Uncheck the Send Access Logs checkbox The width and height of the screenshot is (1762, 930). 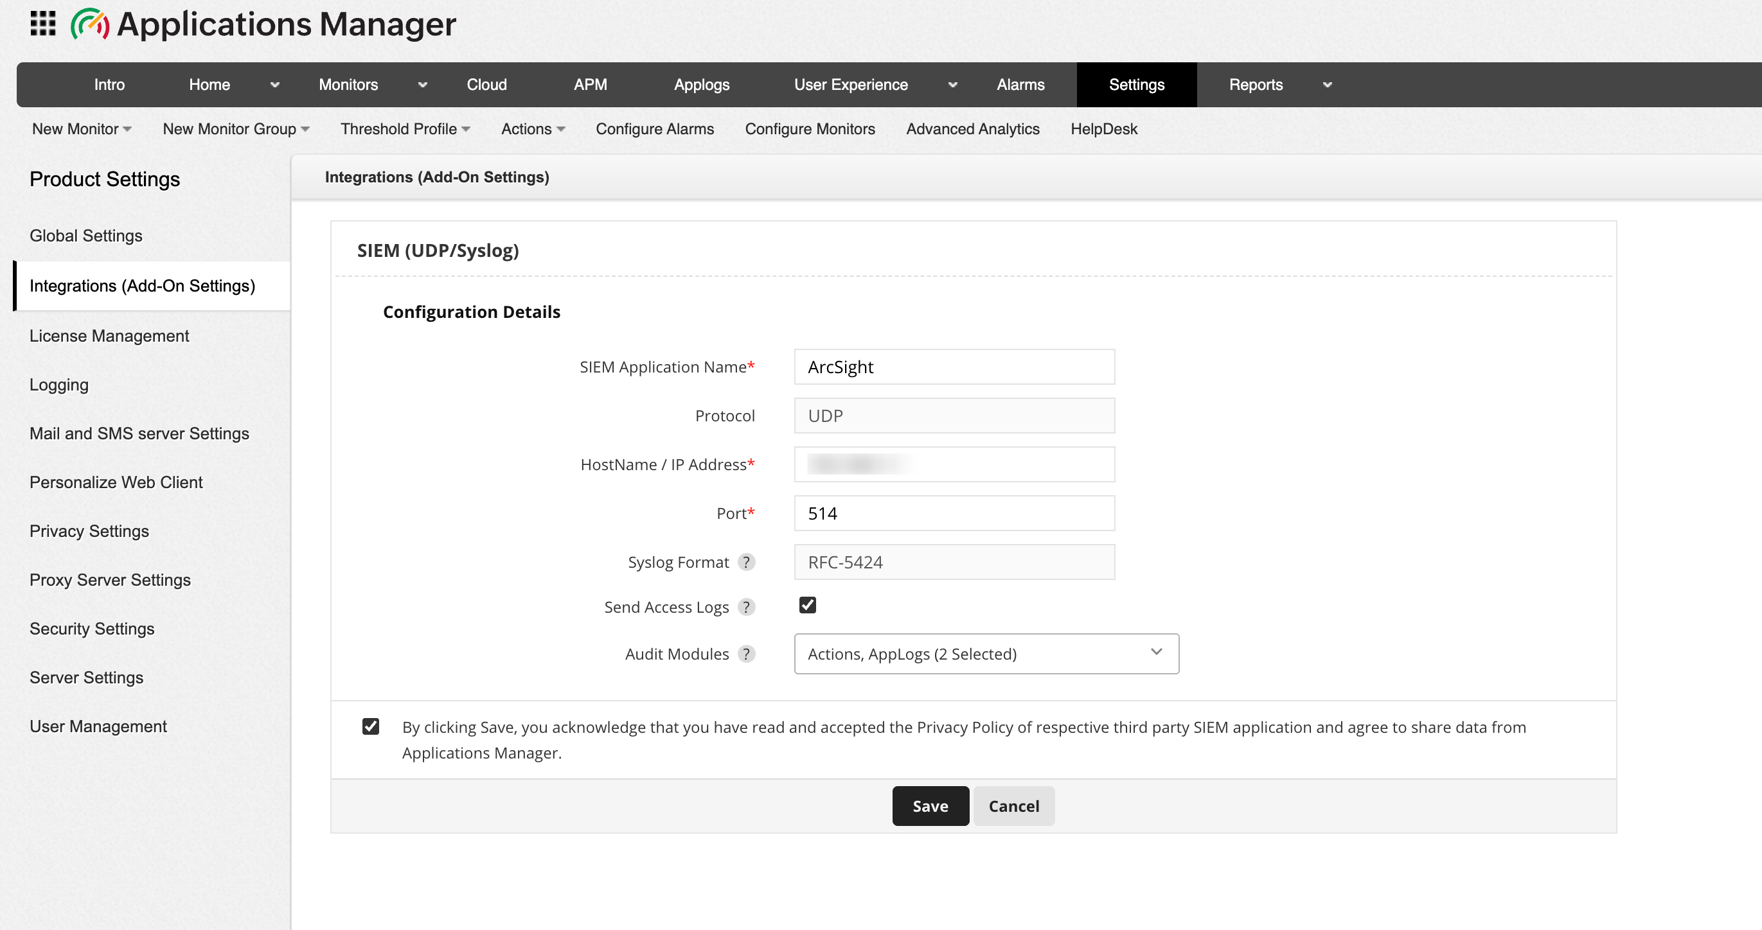[807, 605]
